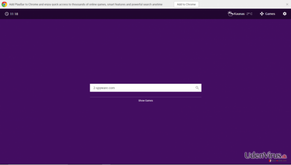Viewport: 291px width, 165px height.
Task: Dismiss the PlayBar banner with the X
Action: 287,4
